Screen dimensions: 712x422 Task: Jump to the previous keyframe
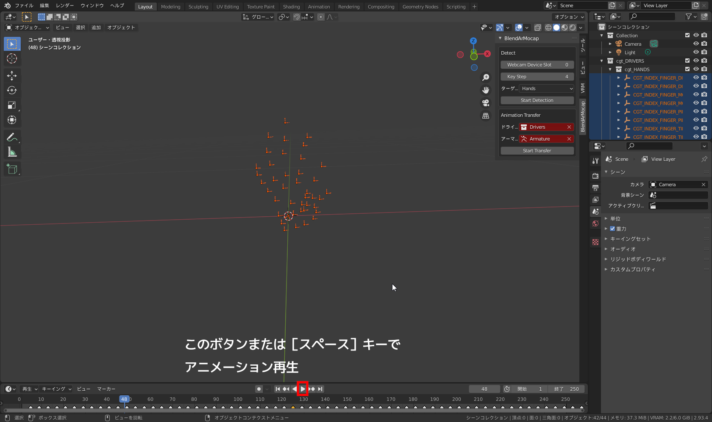tap(286, 389)
